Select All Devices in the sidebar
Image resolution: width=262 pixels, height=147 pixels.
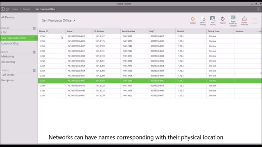tap(8, 17)
